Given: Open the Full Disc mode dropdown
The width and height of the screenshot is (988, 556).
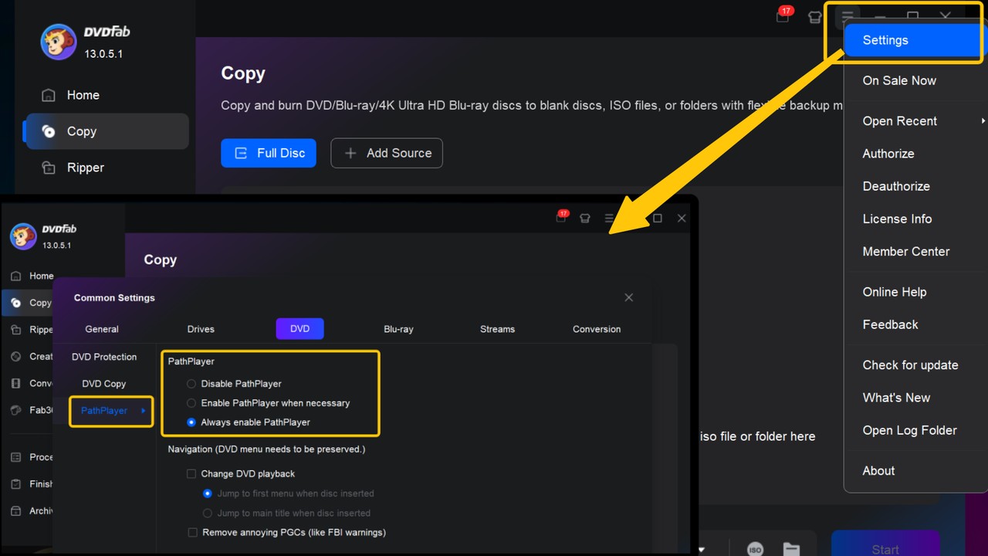Looking at the screenshot, I should pos(268,153).
